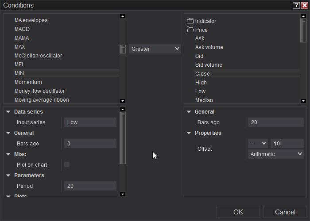This screenshot has height=221, width=310.
Task: Collapse the Data series section
Action: tap(8, 112)
